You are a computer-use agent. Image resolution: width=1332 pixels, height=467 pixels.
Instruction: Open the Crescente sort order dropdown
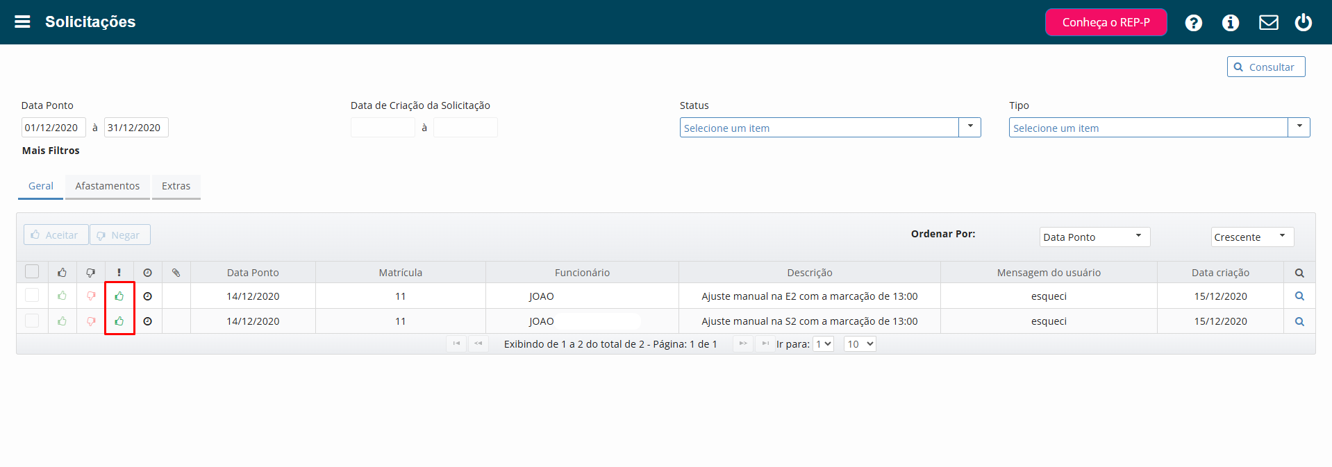(x=1252, y=237)
